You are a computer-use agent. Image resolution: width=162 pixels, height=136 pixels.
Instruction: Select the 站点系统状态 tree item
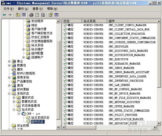pyautogui.click(x=40, y=118)
